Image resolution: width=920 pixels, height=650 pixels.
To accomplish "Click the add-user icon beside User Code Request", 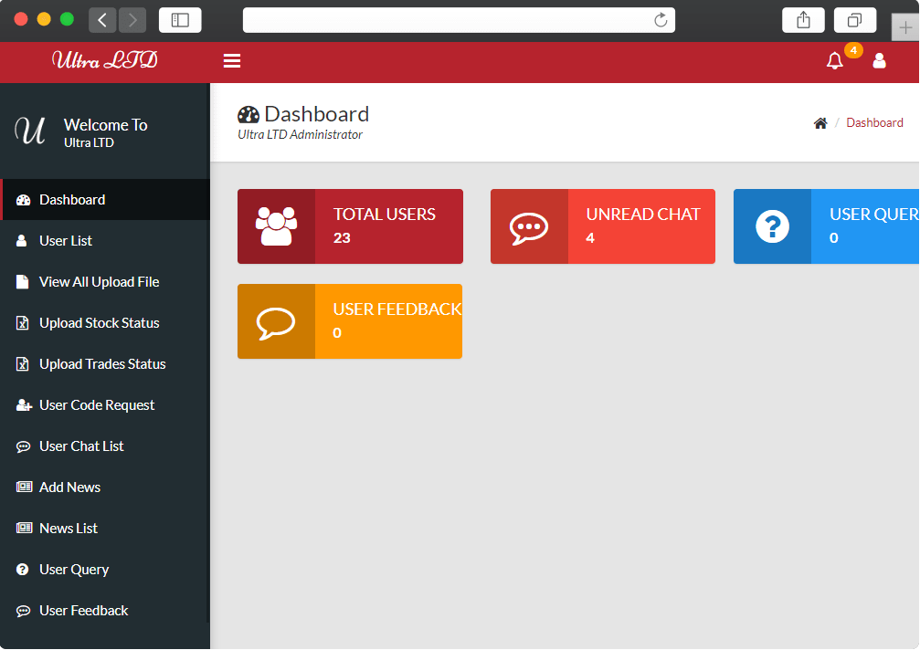I will coord(24,405).
